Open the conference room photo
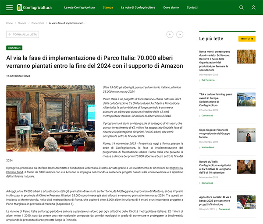Viewport: 263px width, 224px height. (50, 119)
